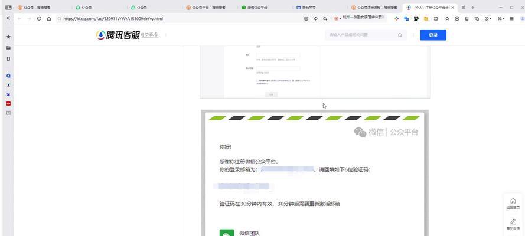This screenshot has width=525, height=236.
Task: Open the sidebar folder icon
Action: [8, 48]
